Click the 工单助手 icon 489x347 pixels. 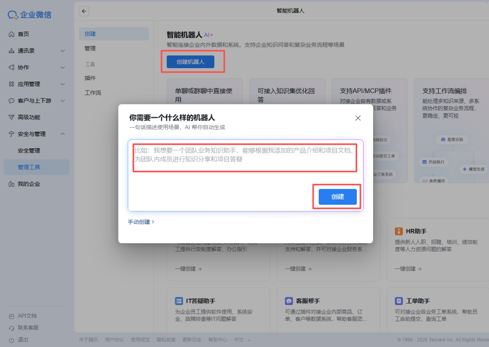tap(398, 300)
